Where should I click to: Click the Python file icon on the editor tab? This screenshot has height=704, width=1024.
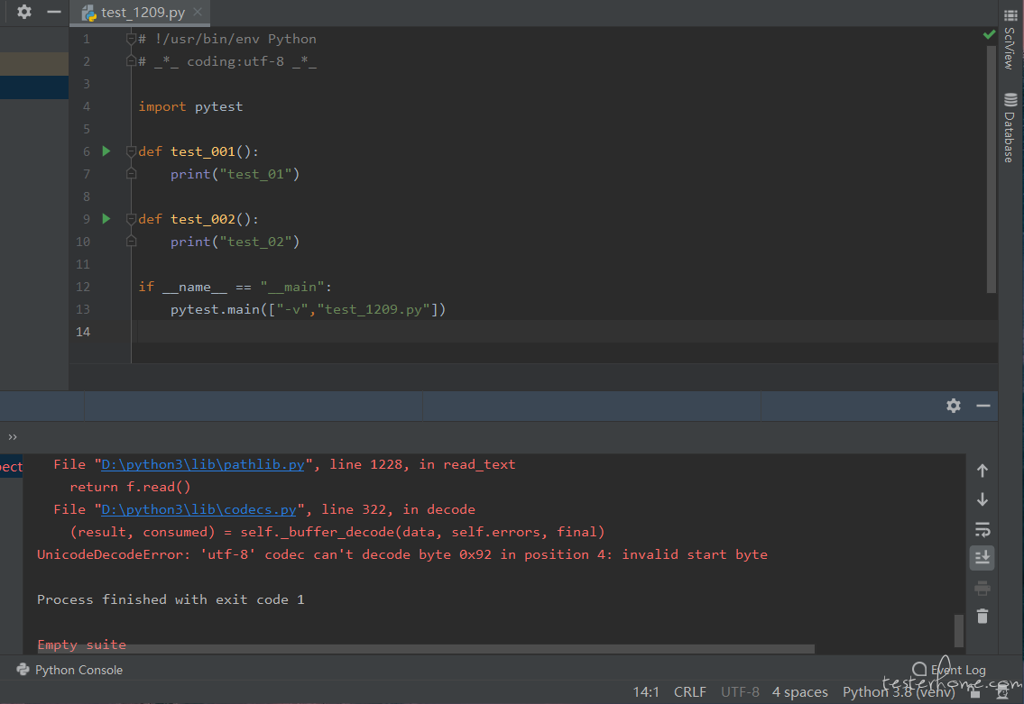[88, 13]
